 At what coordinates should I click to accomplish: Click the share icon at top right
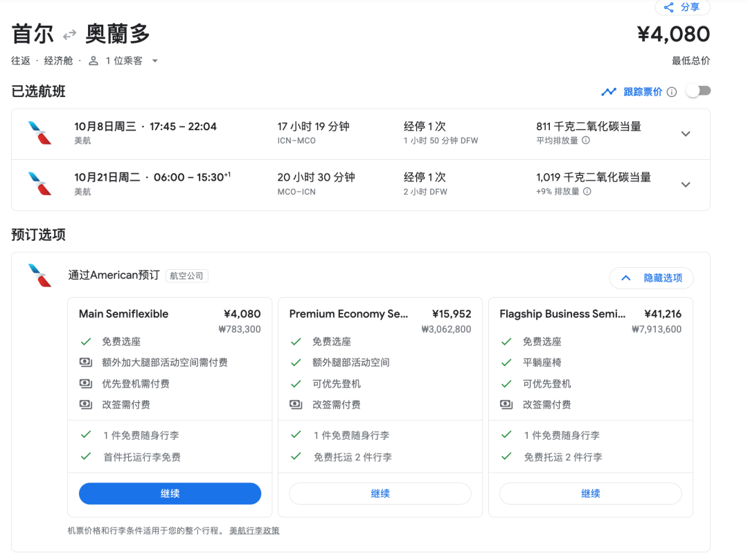pos(668,8)
